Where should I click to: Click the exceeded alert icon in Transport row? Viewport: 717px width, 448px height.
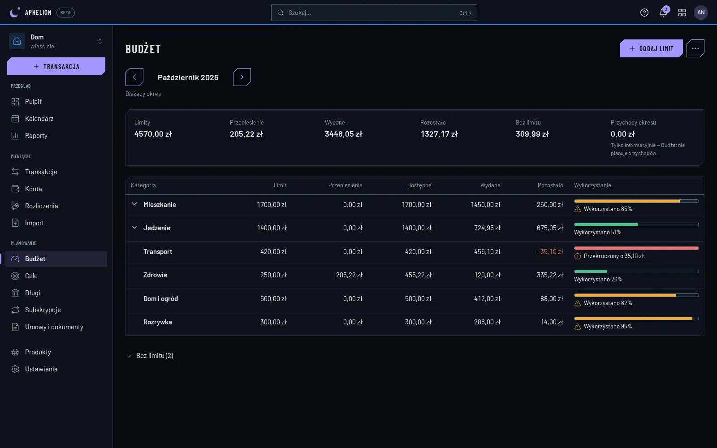point(578,256)
